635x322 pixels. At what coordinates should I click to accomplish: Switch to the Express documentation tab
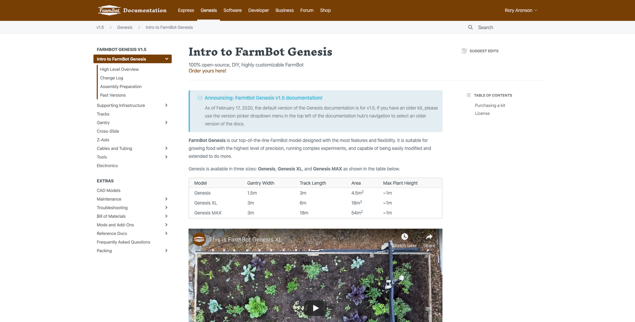click(186, 10)
